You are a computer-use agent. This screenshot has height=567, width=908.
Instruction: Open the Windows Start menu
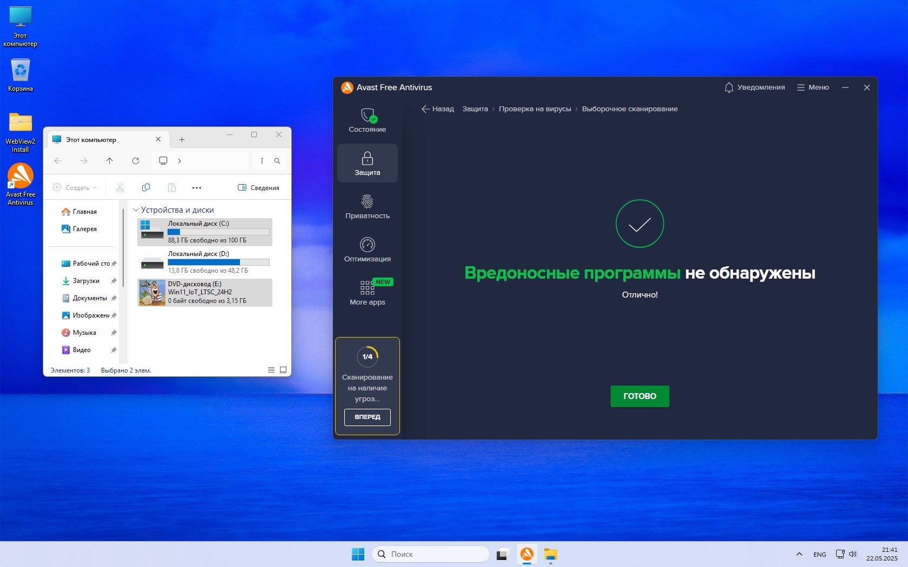(x=358, y=554)
